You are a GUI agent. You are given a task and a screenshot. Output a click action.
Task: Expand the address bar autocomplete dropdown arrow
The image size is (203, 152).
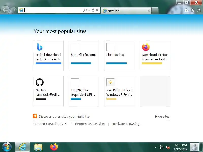(89, 10)
